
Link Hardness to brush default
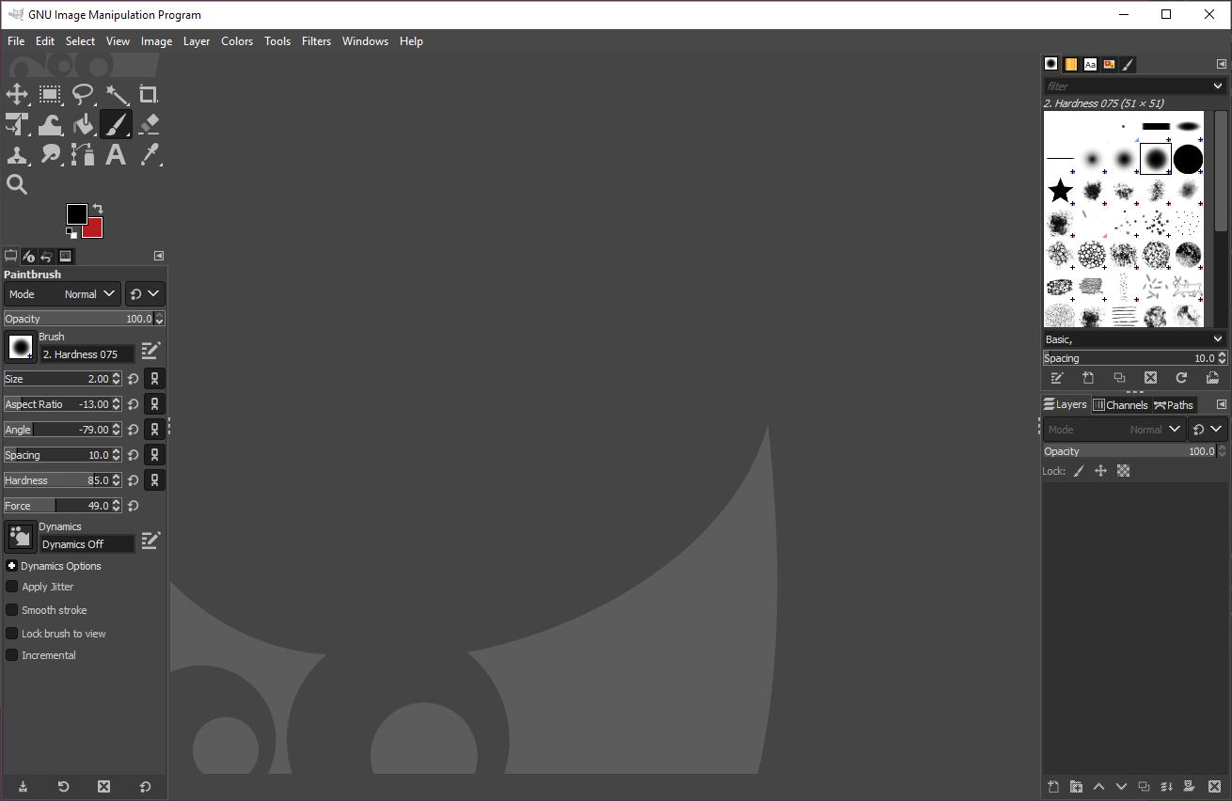click(154, 480)
